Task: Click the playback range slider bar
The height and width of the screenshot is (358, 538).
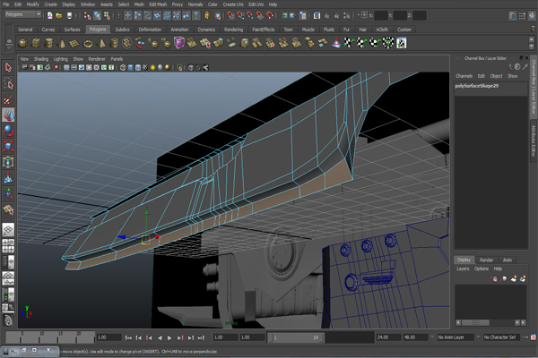Action: 296,337
